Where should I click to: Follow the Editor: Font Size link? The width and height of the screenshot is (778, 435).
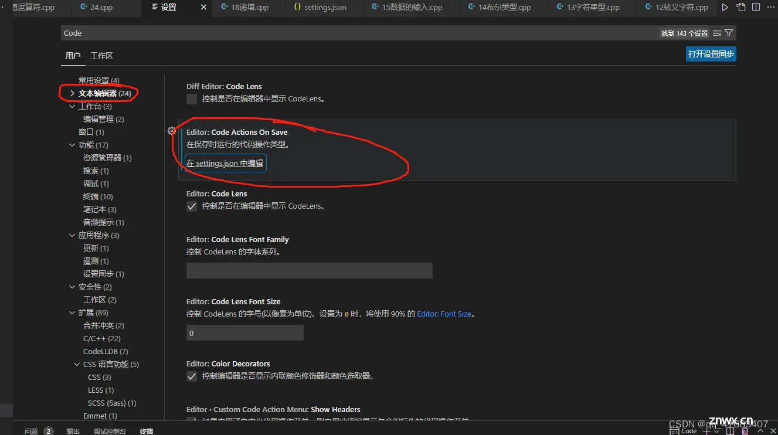pos(444,314)
